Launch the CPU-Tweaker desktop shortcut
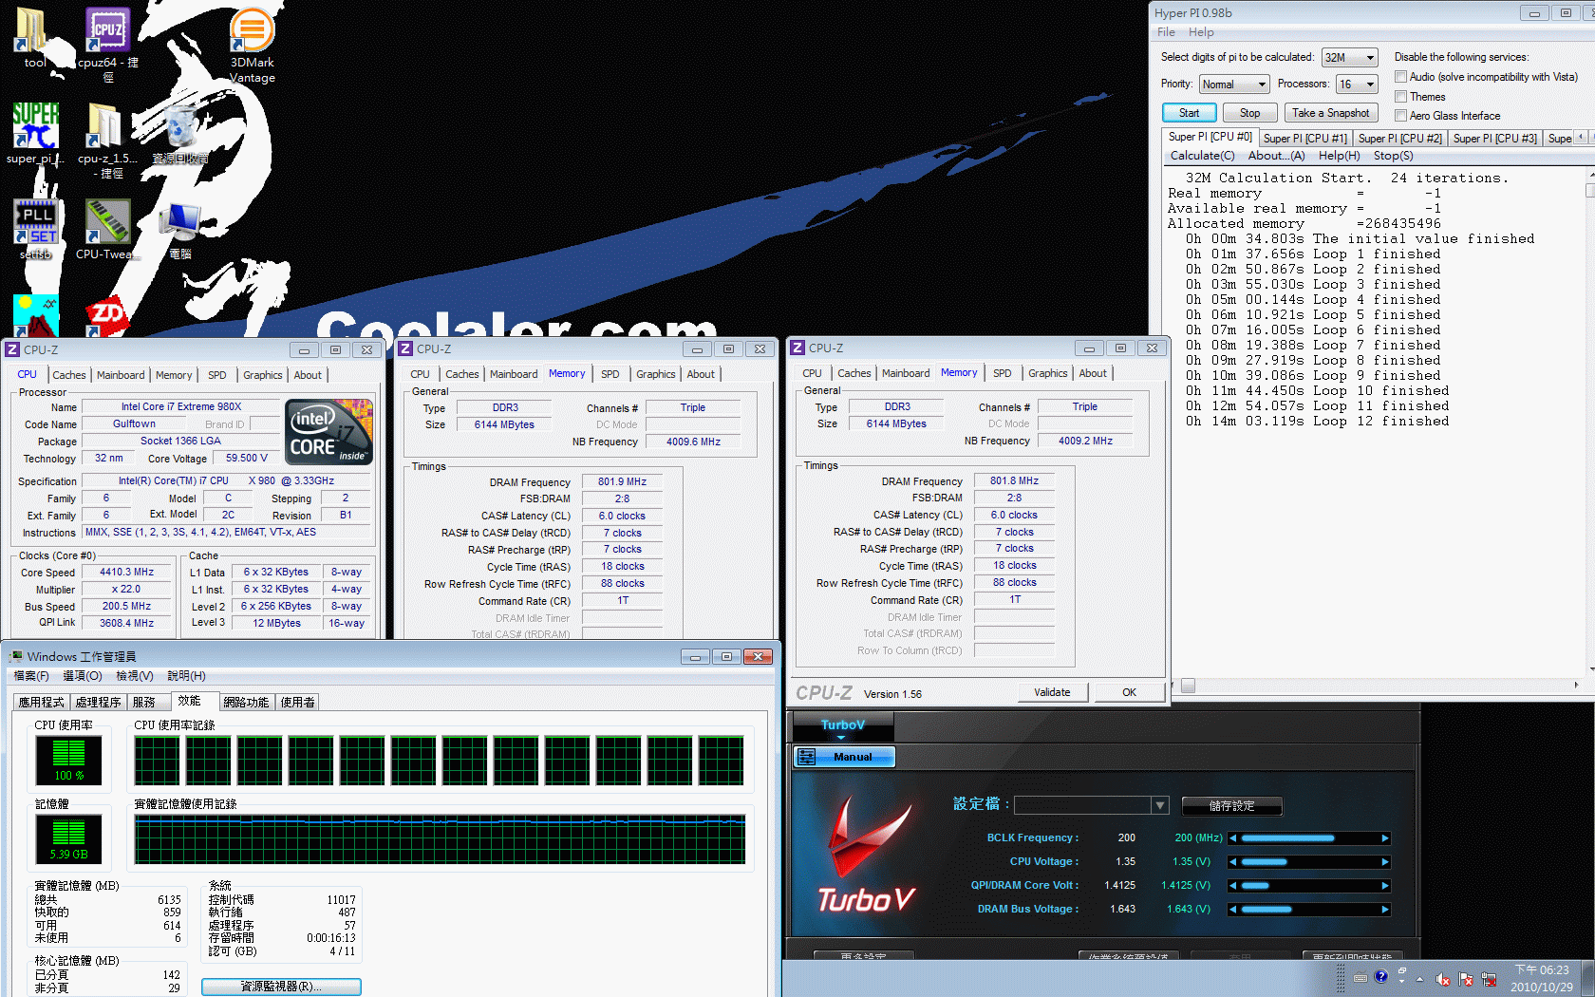This screenshot has width=1595, height=997. (x=107, y=229)
